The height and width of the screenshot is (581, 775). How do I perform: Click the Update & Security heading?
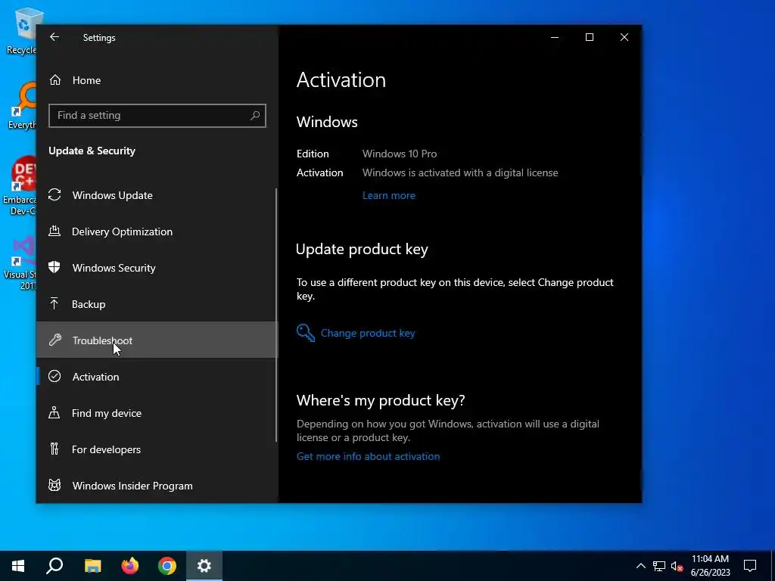92,151
